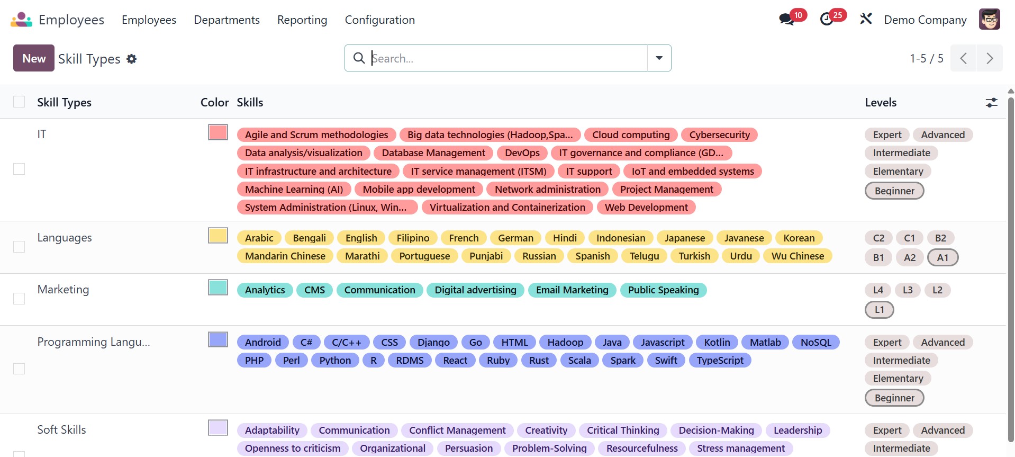Click the Skill Types gear icon
Image resolution: width=1015 pixels, height=457 pixels.
pos(132,59)
